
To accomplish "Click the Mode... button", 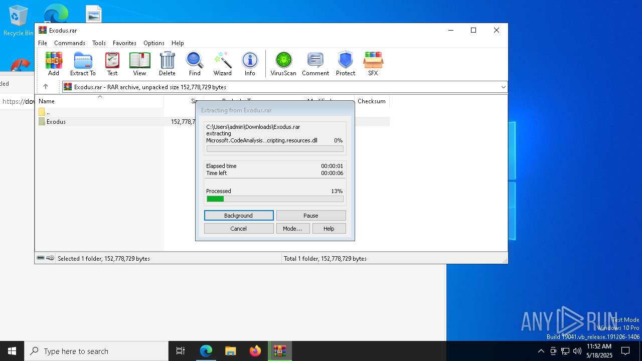I will [293, 229].
